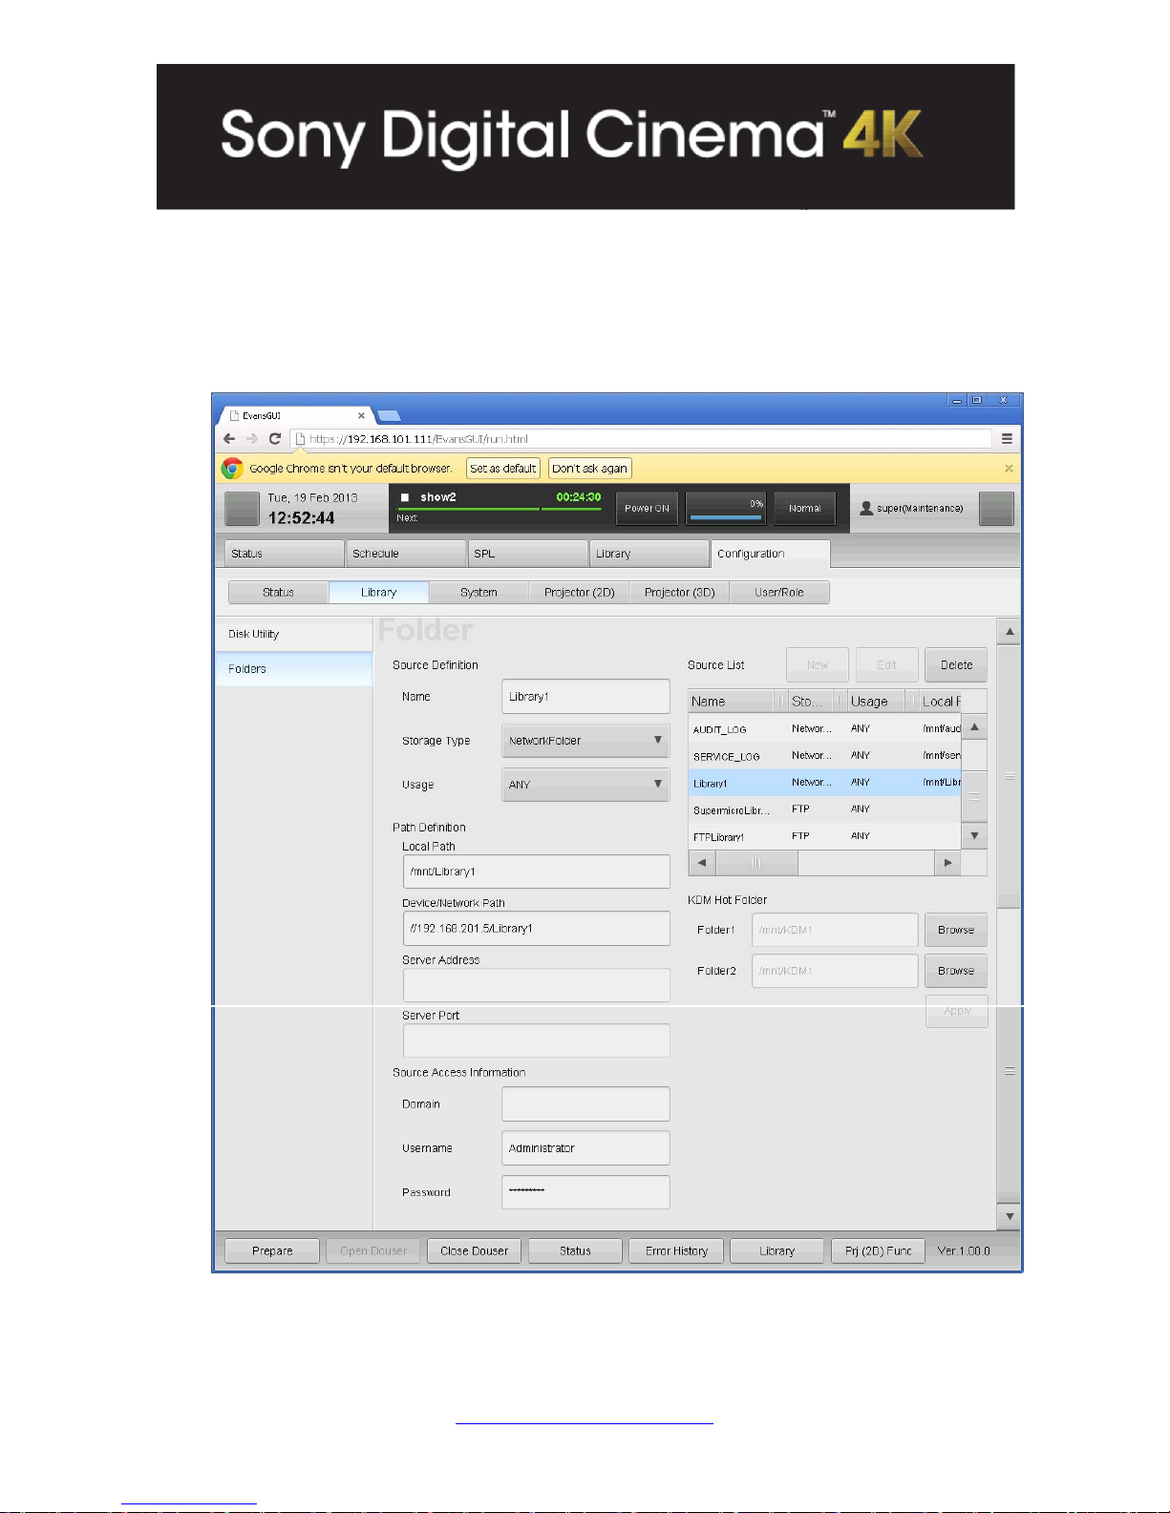Click the gray square left of date

[x=242, y=508]
